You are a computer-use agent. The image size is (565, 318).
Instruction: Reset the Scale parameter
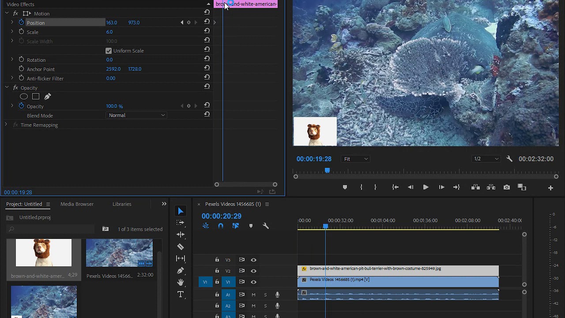click(x=207, y=31)
